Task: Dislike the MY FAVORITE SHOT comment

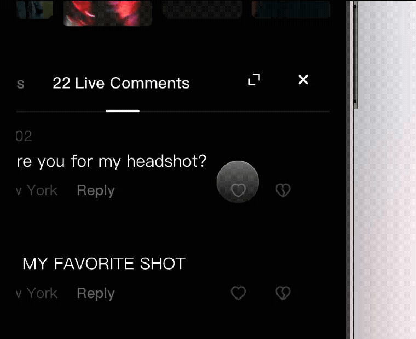Action: tap(283, 293)
